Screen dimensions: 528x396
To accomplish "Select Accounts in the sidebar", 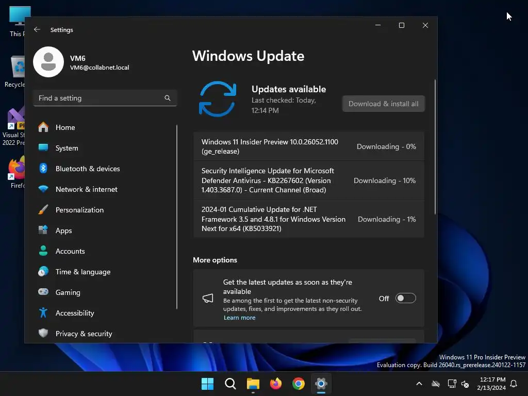I will coord(105,251).
